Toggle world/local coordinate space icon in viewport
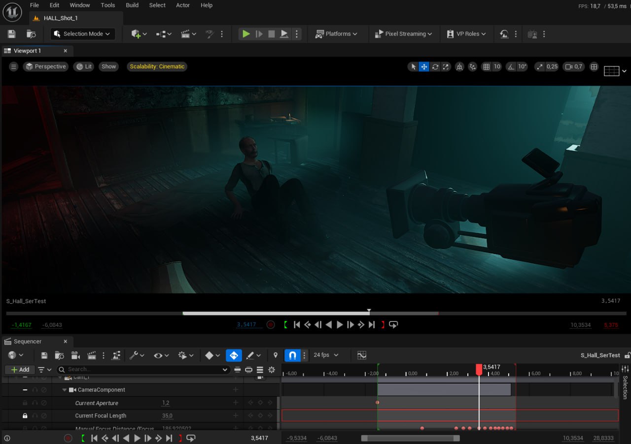Screen dimensions: 631x444 [x=459, y=66]
